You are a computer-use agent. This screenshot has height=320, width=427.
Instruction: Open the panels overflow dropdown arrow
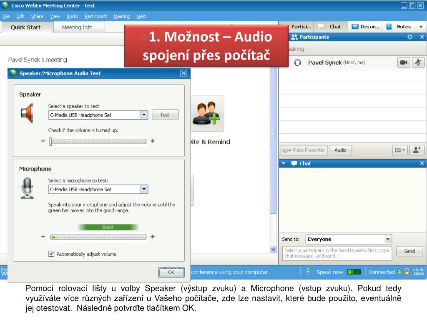421,27
